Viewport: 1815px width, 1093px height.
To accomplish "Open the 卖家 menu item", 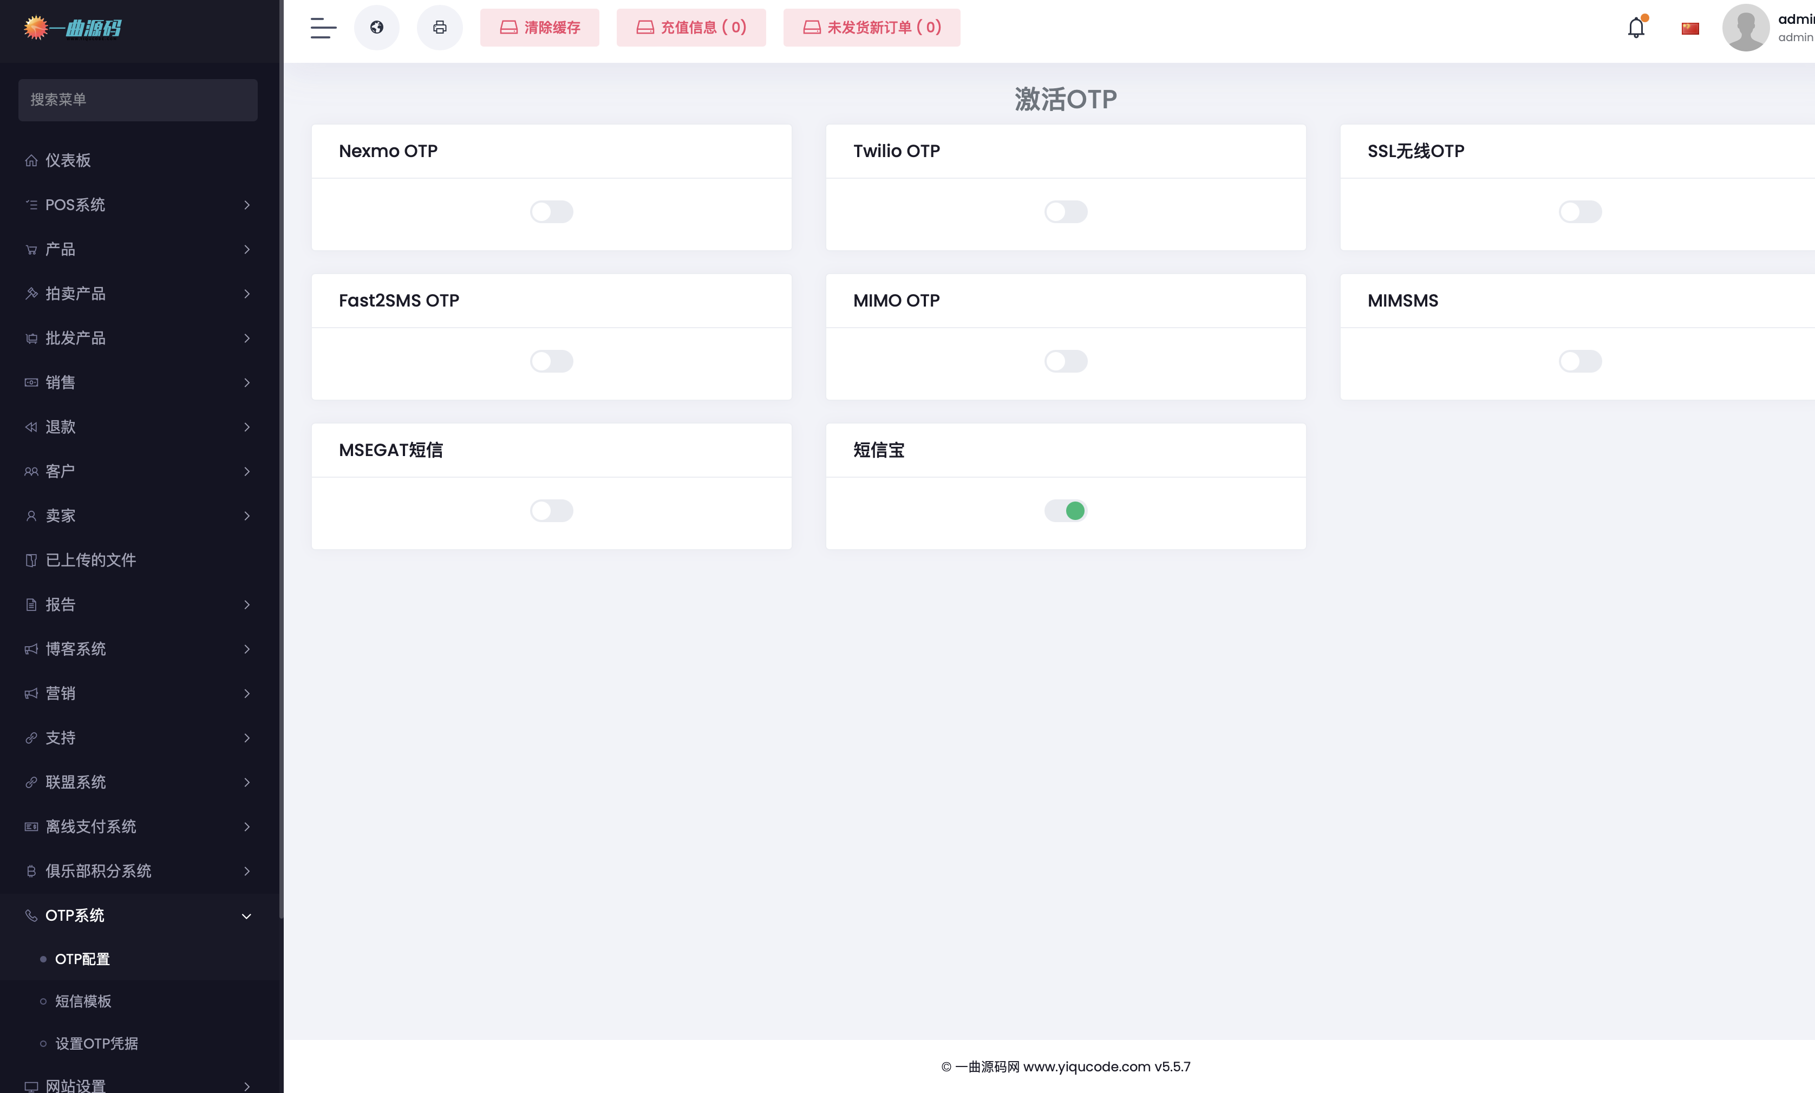I will coord(139,516).
